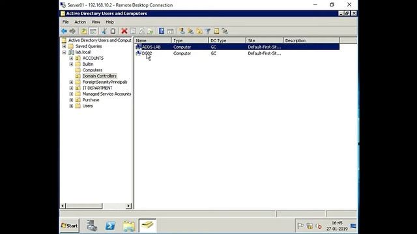Toggle the console tree pane icon

[93, 31]
